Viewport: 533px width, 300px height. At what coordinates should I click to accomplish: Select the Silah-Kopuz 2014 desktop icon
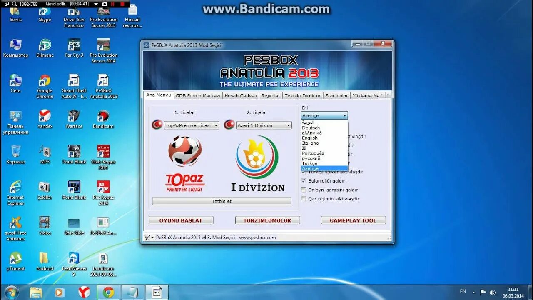pyautogui.click(x=103, y=157)
